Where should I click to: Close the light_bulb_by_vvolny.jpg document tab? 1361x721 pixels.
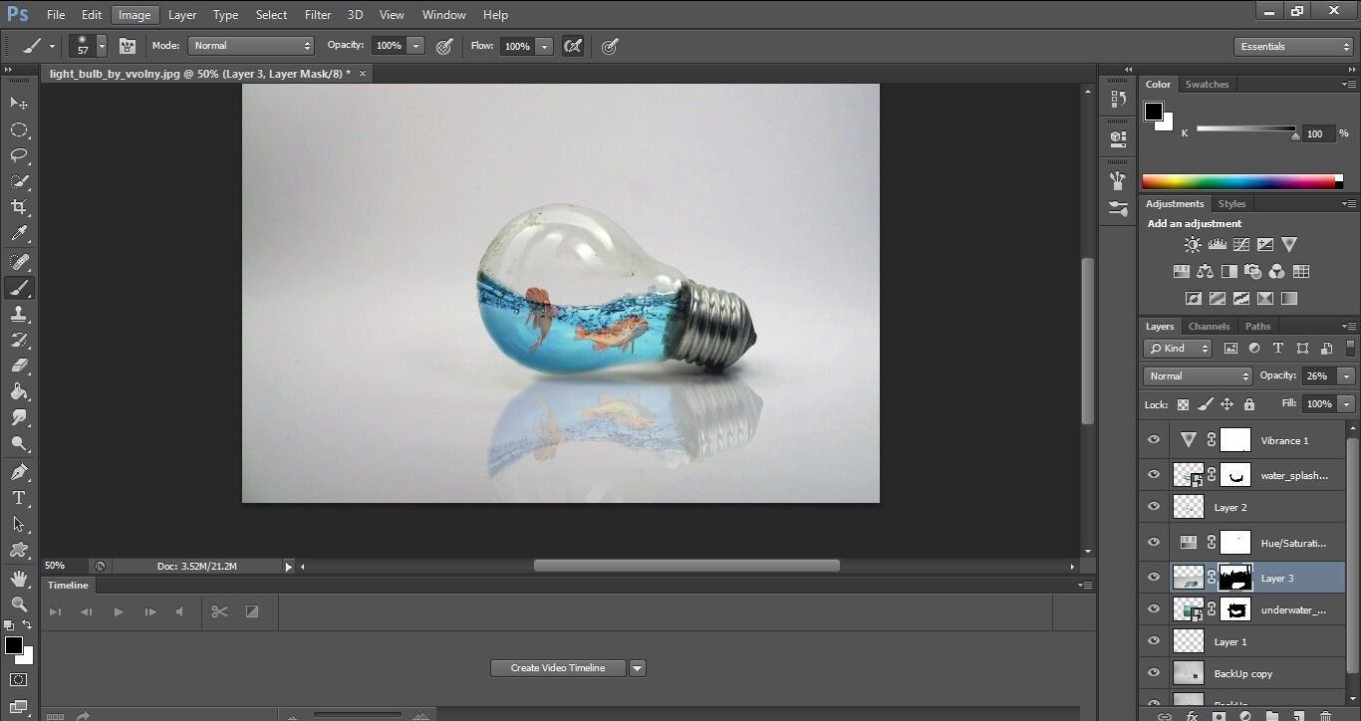[363, 74]
